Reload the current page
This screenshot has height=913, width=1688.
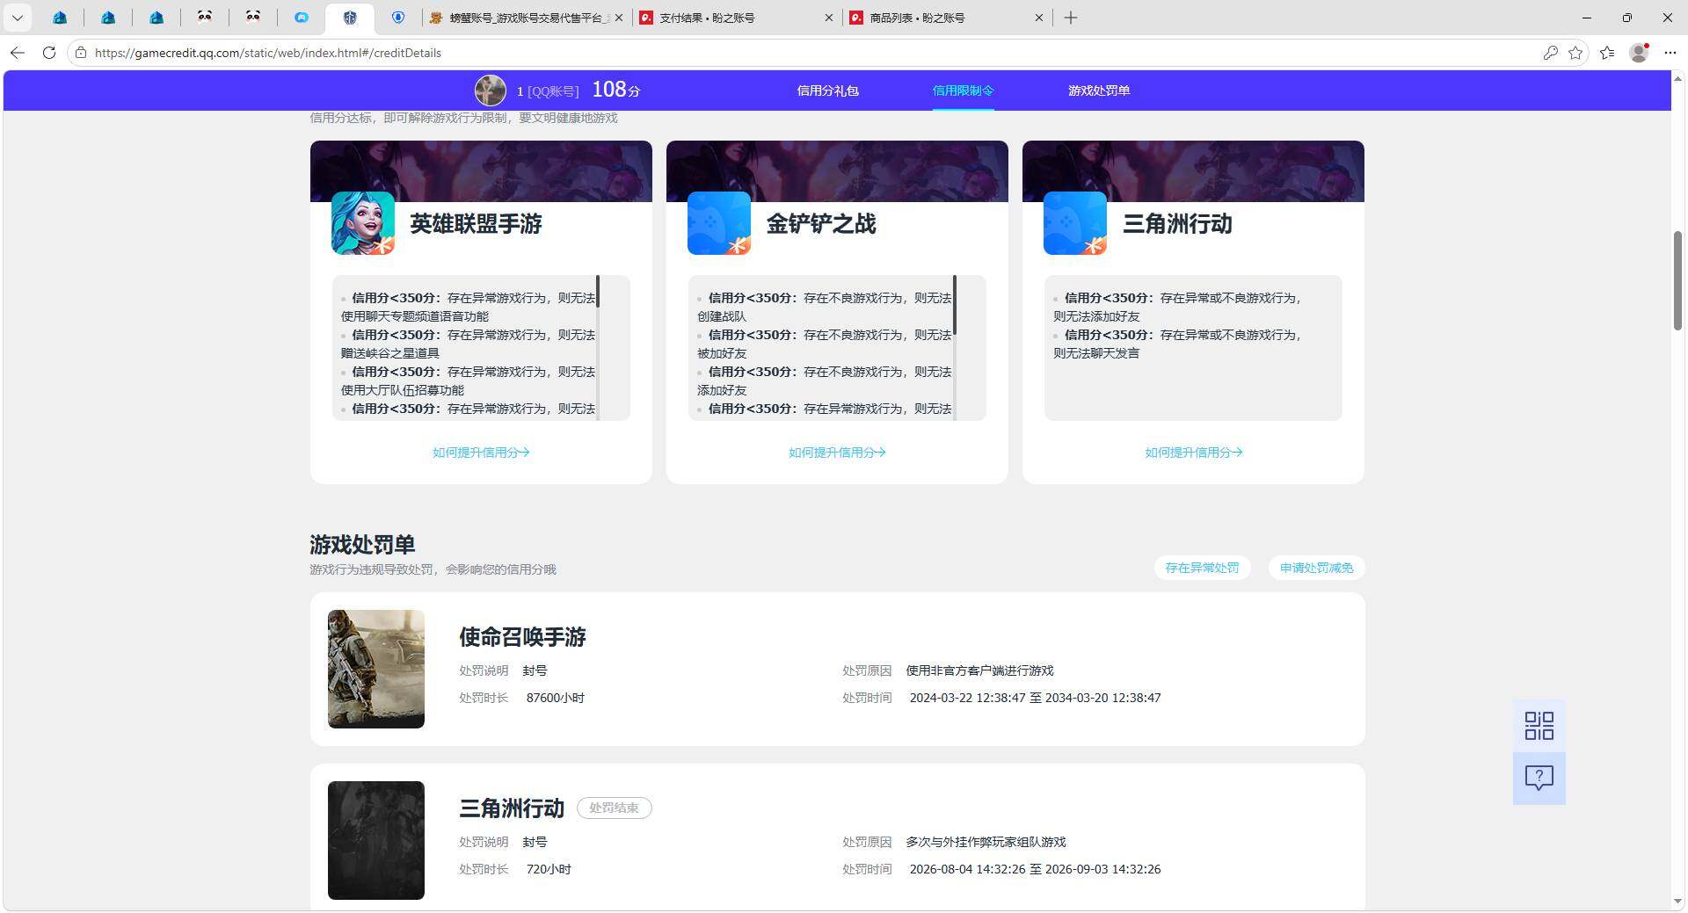[49, 53]
